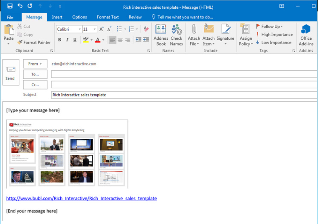318x224 pixels.
Task: Toggle italic formatting
Action: pyautogui.click(x=67, y=40)
